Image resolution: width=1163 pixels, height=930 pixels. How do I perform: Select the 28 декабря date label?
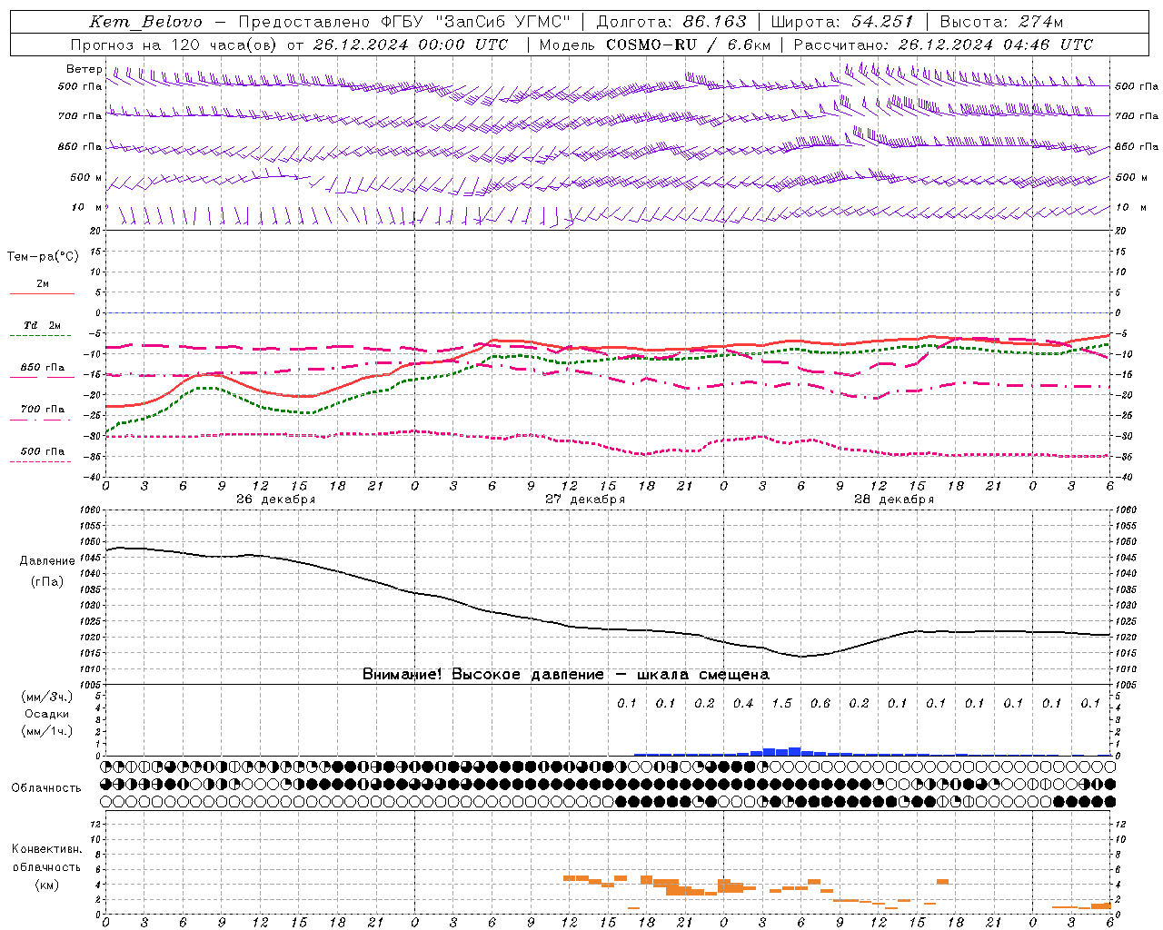tap(894, 499)
